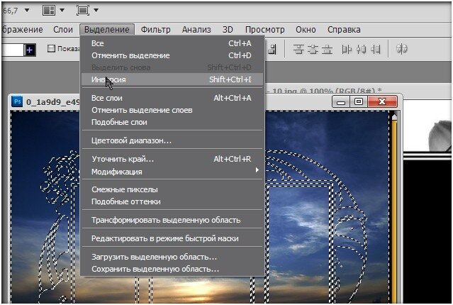Click Distribute top edges icon
Image resolution: width=453 pixels, height=305 pixels.
(x=298, y=50)
